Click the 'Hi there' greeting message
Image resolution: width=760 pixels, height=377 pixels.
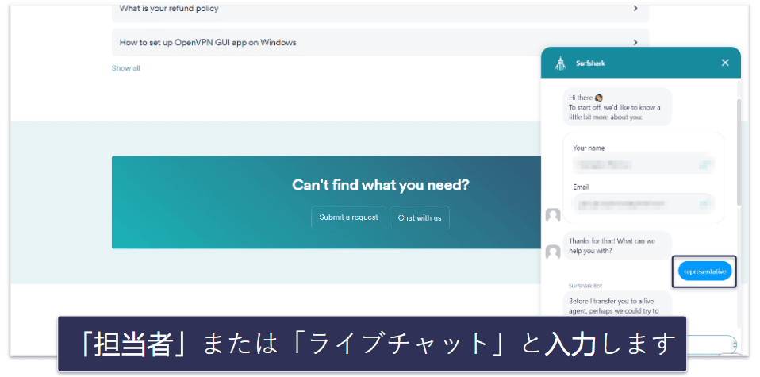(617, 107)
